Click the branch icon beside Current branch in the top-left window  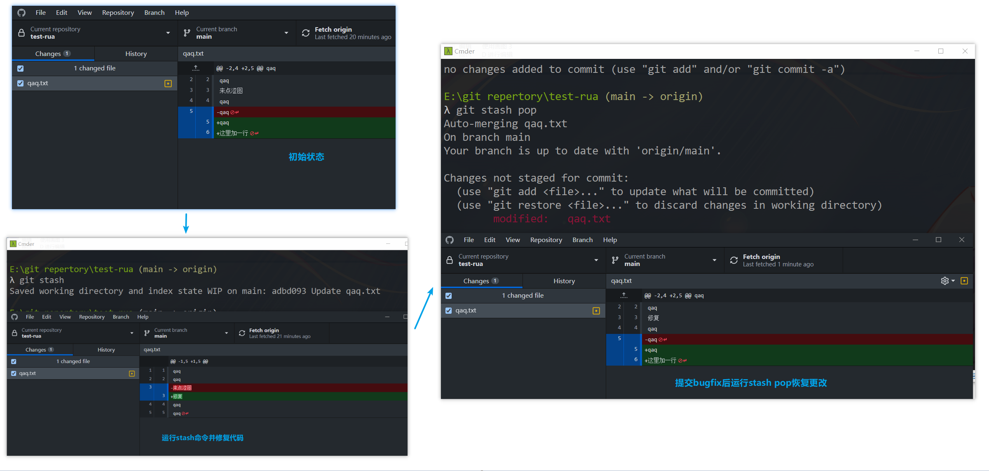pyautogui.click(x=187, y=33)
